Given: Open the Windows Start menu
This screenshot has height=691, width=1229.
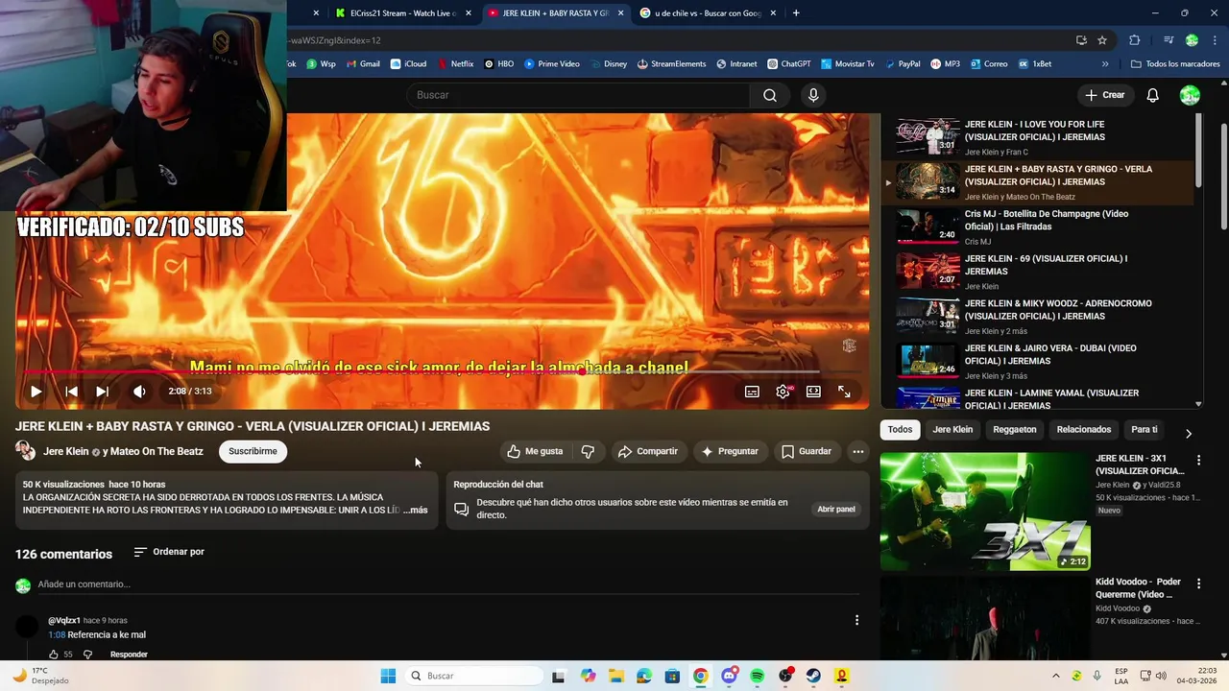Looking at the screenshot, I should [388, 676].
